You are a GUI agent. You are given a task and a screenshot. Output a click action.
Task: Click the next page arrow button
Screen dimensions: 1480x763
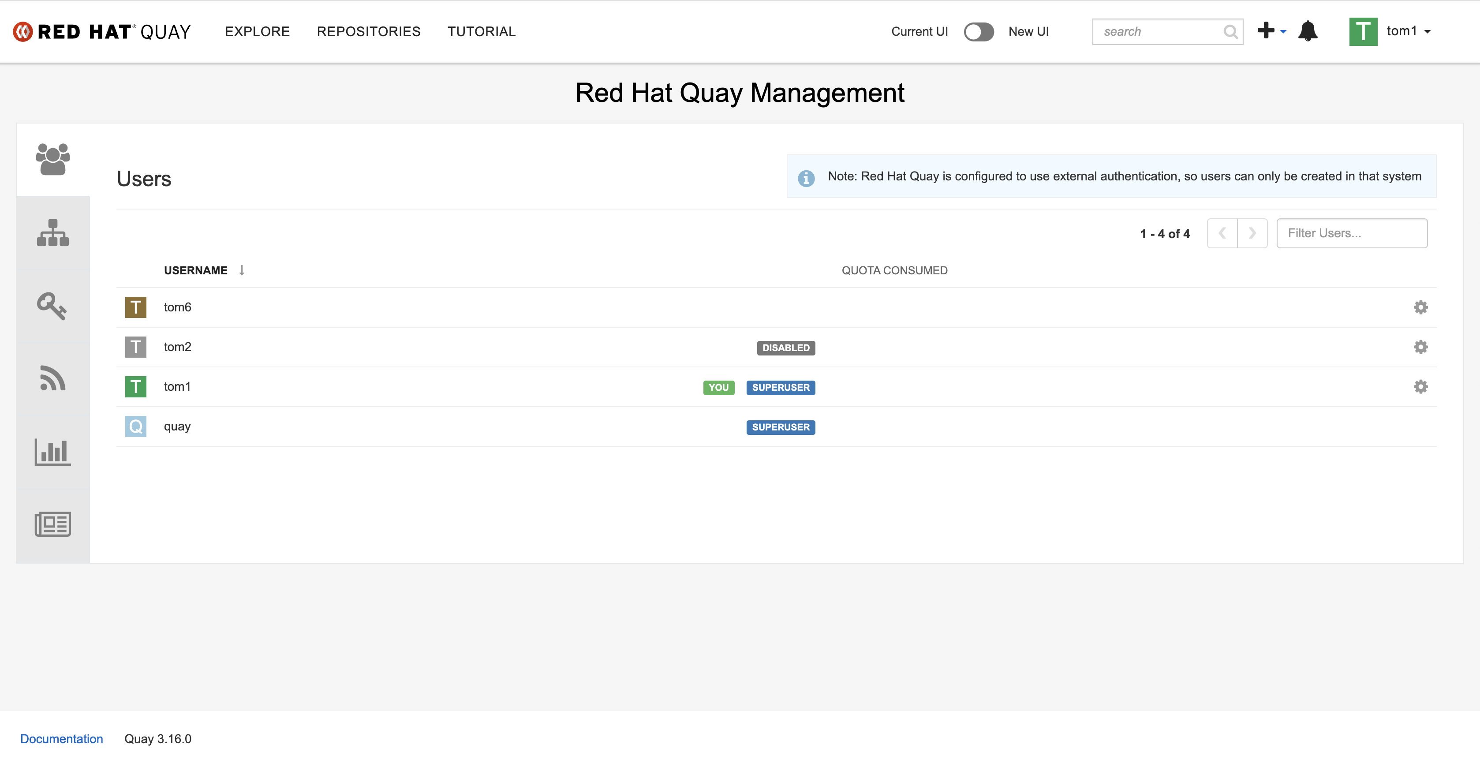point(1252,233)
